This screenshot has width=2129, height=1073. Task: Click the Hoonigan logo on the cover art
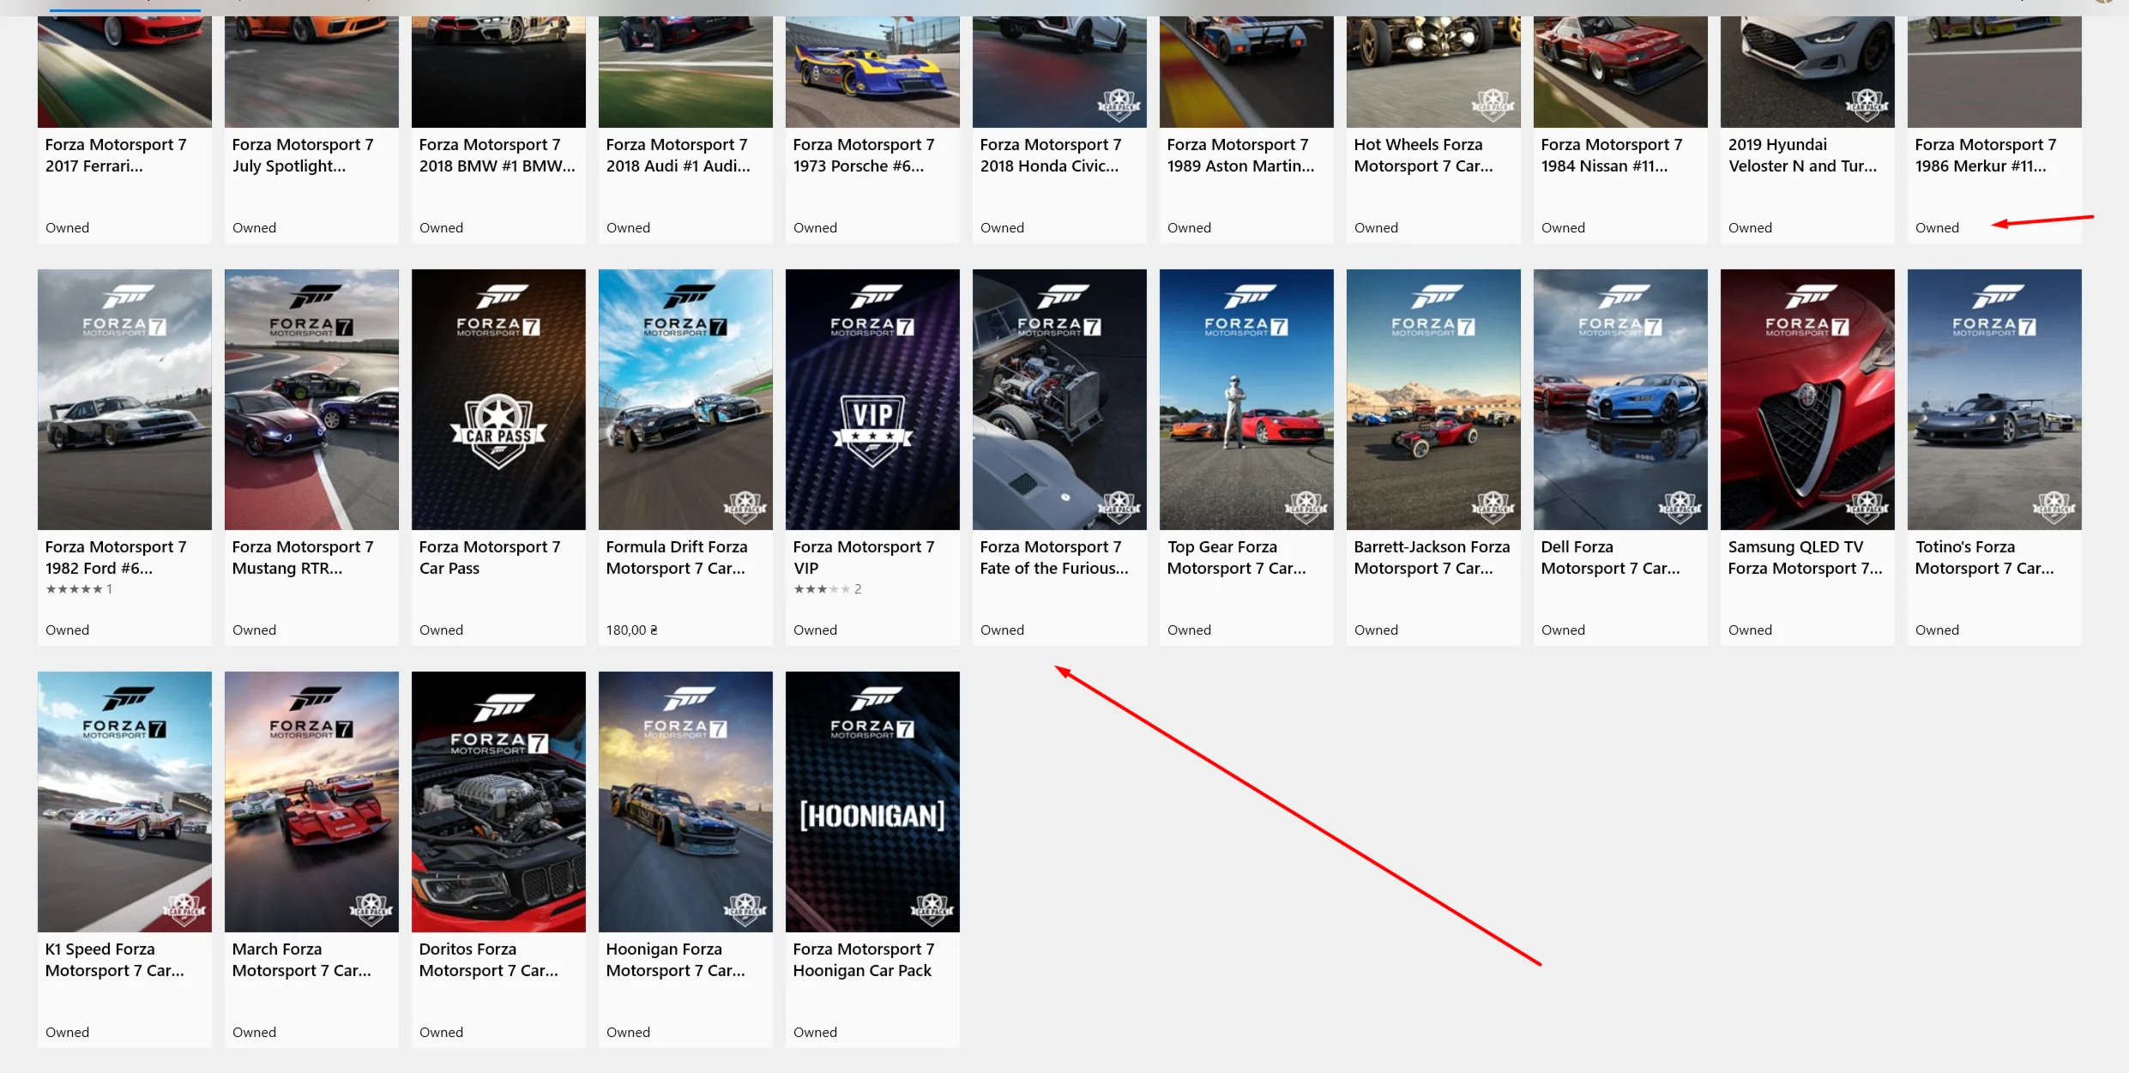(x=872, y=815)
